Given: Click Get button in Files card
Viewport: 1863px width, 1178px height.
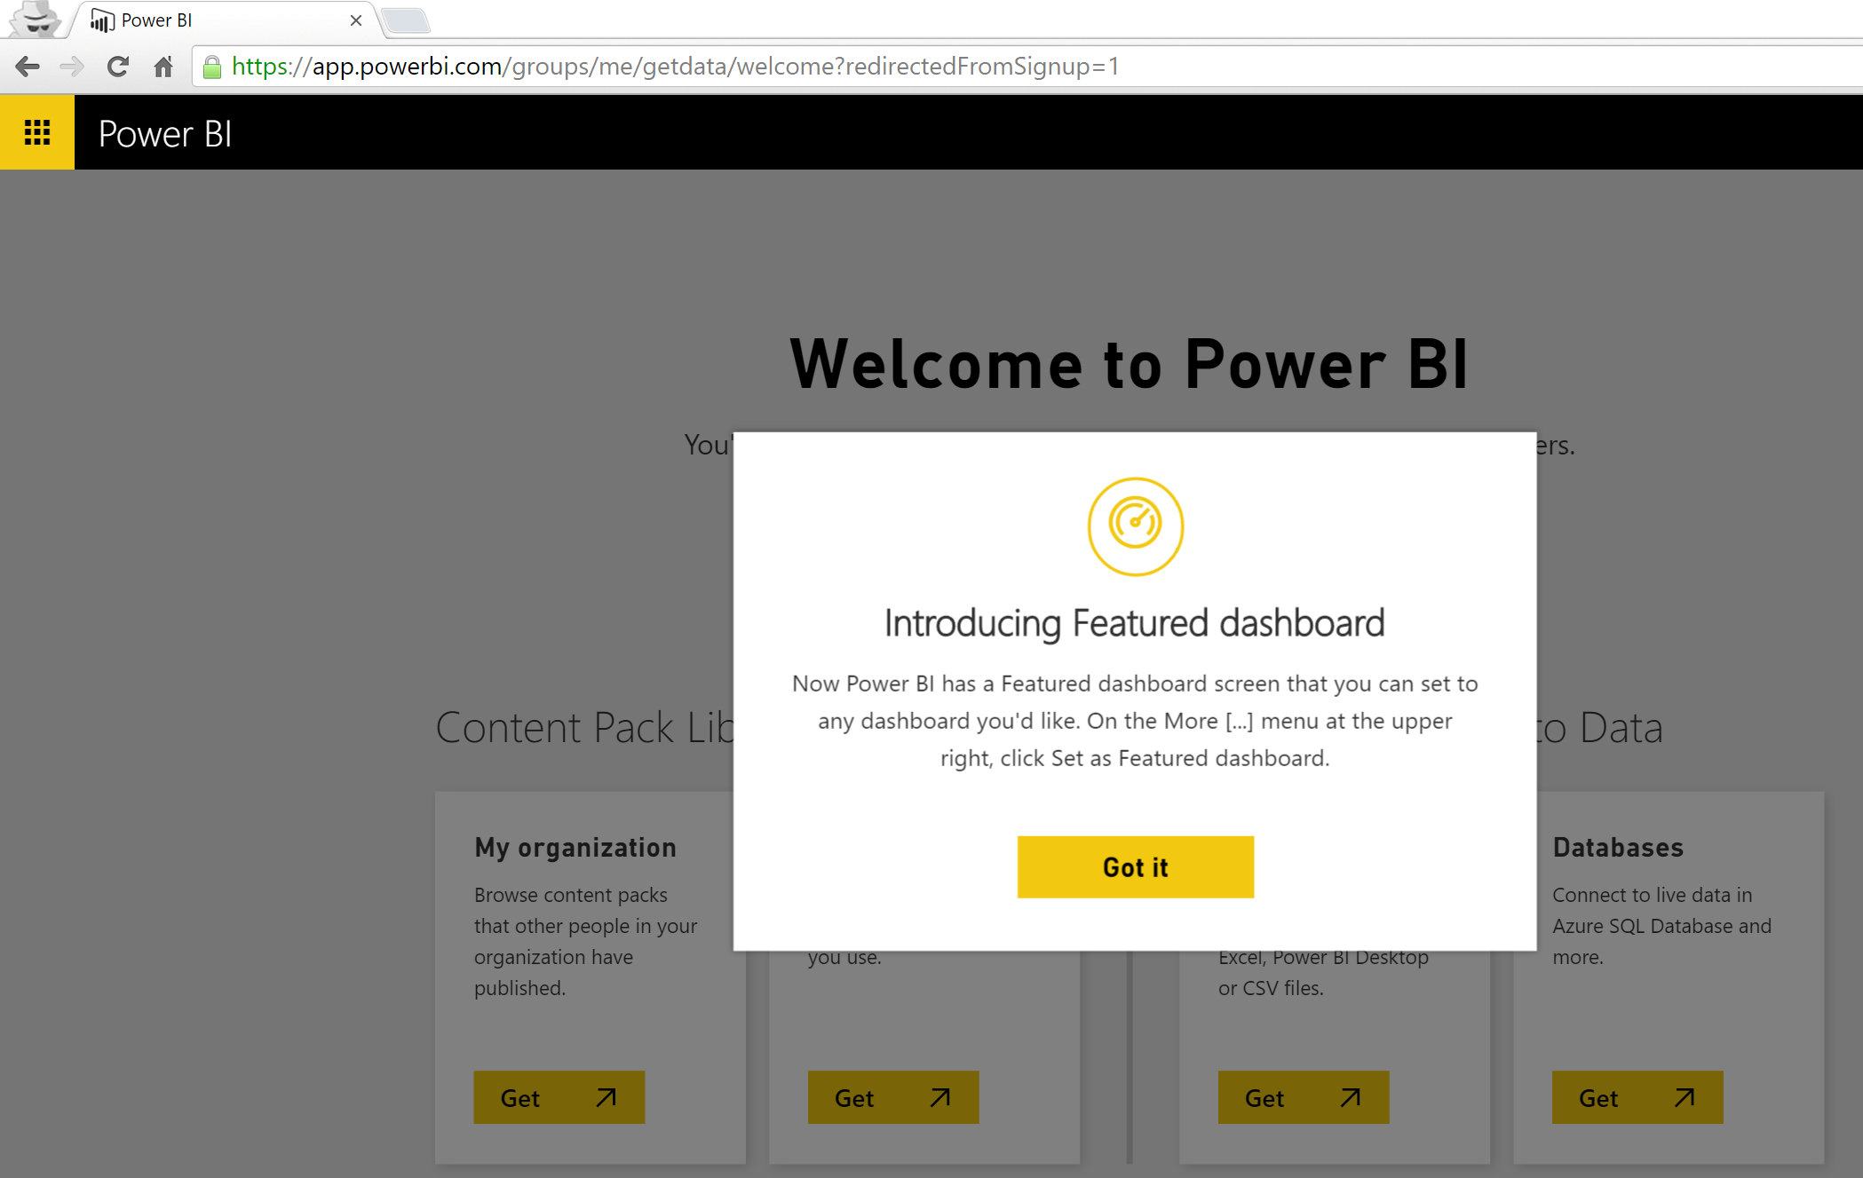Looking at the screenshot, I should point(1303,1097).
